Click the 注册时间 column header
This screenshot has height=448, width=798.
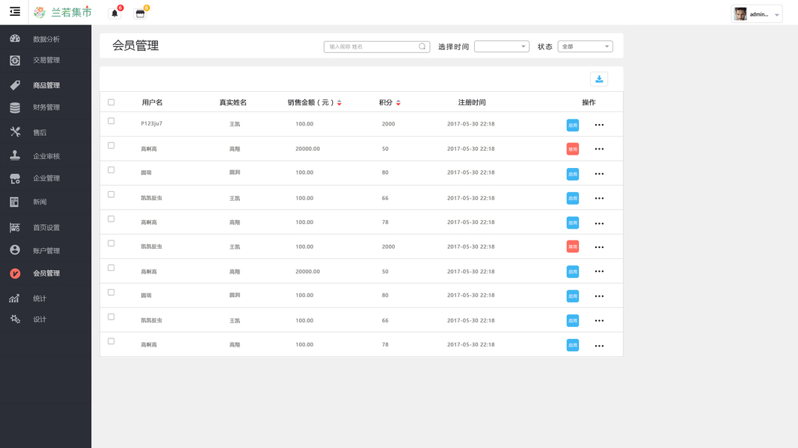click(472, 102)
